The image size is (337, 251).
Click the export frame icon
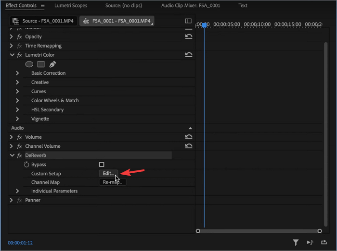click(x=324, y=242)
